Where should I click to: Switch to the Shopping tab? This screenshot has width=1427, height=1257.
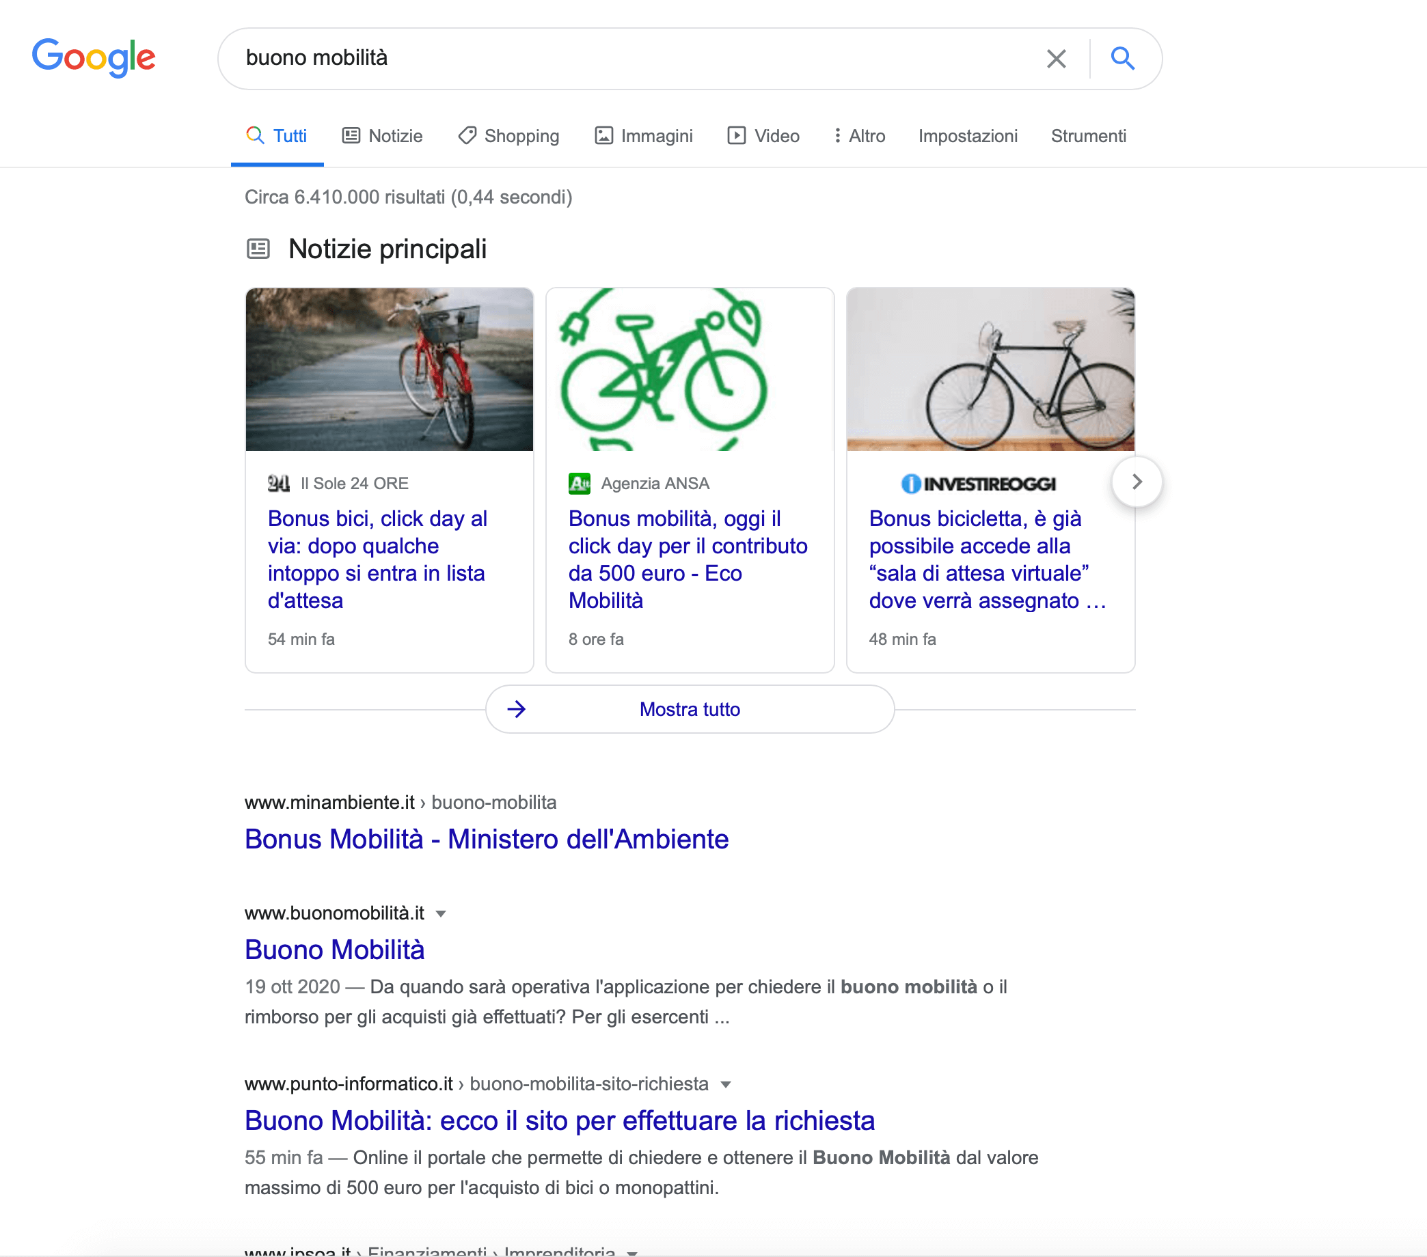tap(509, 136)
